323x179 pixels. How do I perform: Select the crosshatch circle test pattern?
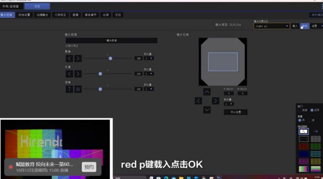pyautogui.click(x=304, y=139)
